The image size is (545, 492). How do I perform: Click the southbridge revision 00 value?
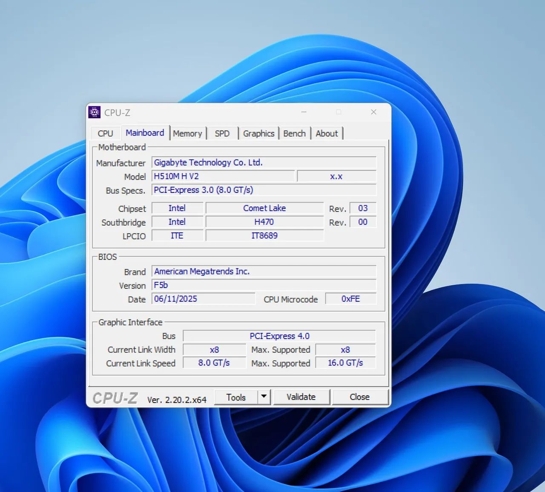point(363,222)
